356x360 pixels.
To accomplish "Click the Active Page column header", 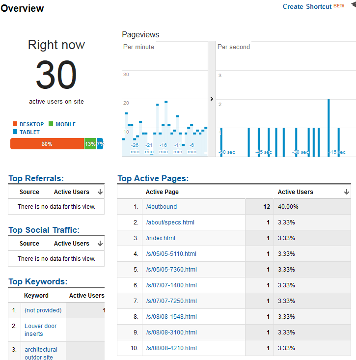I will click(162, 192).
